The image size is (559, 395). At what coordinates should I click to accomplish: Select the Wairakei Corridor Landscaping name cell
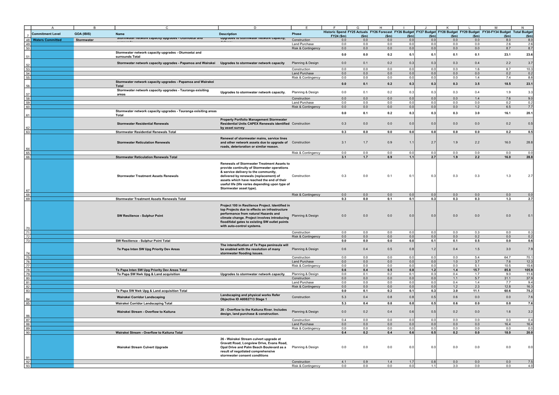141,297
